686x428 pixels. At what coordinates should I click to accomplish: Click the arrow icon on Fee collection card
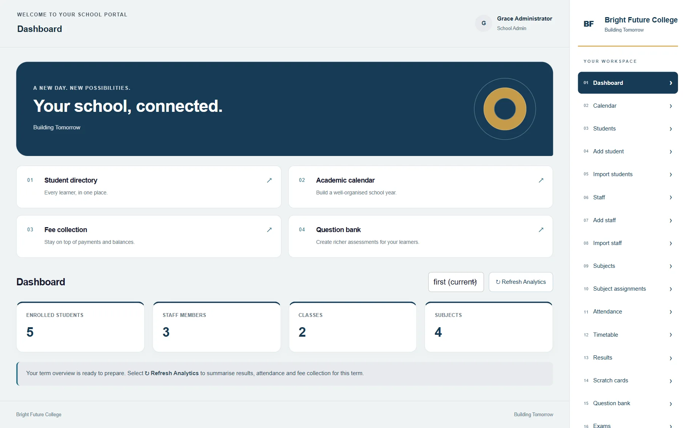tap(269, 230)
